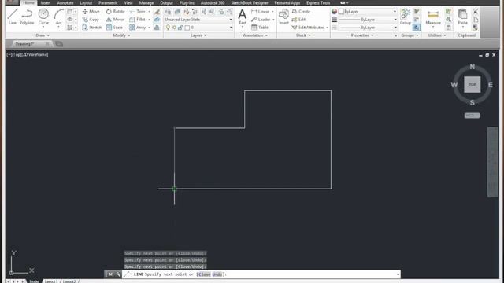Open the Measure tool

pyautogui.click(x=433, y=17)
